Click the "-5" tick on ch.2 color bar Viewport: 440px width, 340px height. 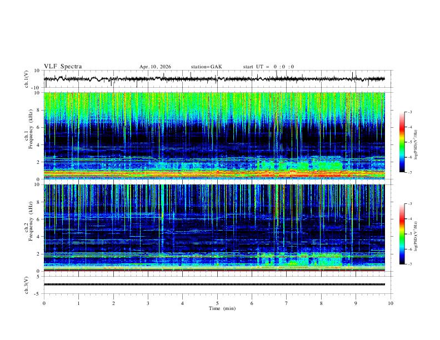(x=410, y=234)
